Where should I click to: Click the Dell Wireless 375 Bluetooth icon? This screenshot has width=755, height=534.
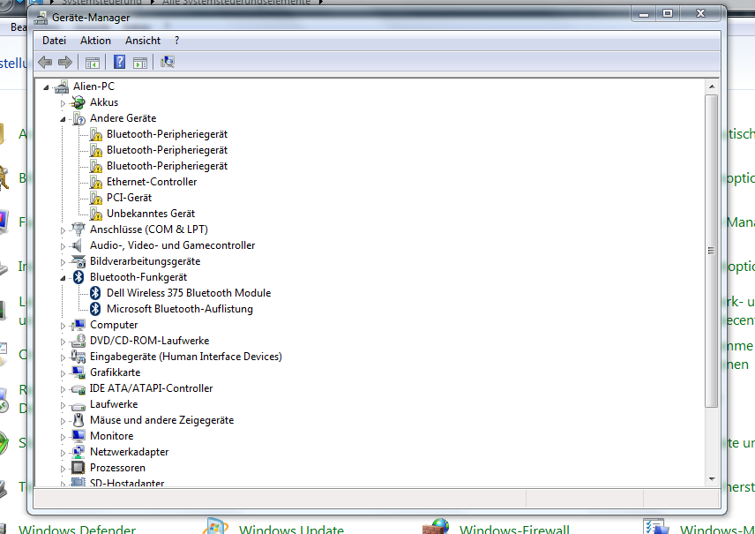pyautogui.click(x=95, y=293)
